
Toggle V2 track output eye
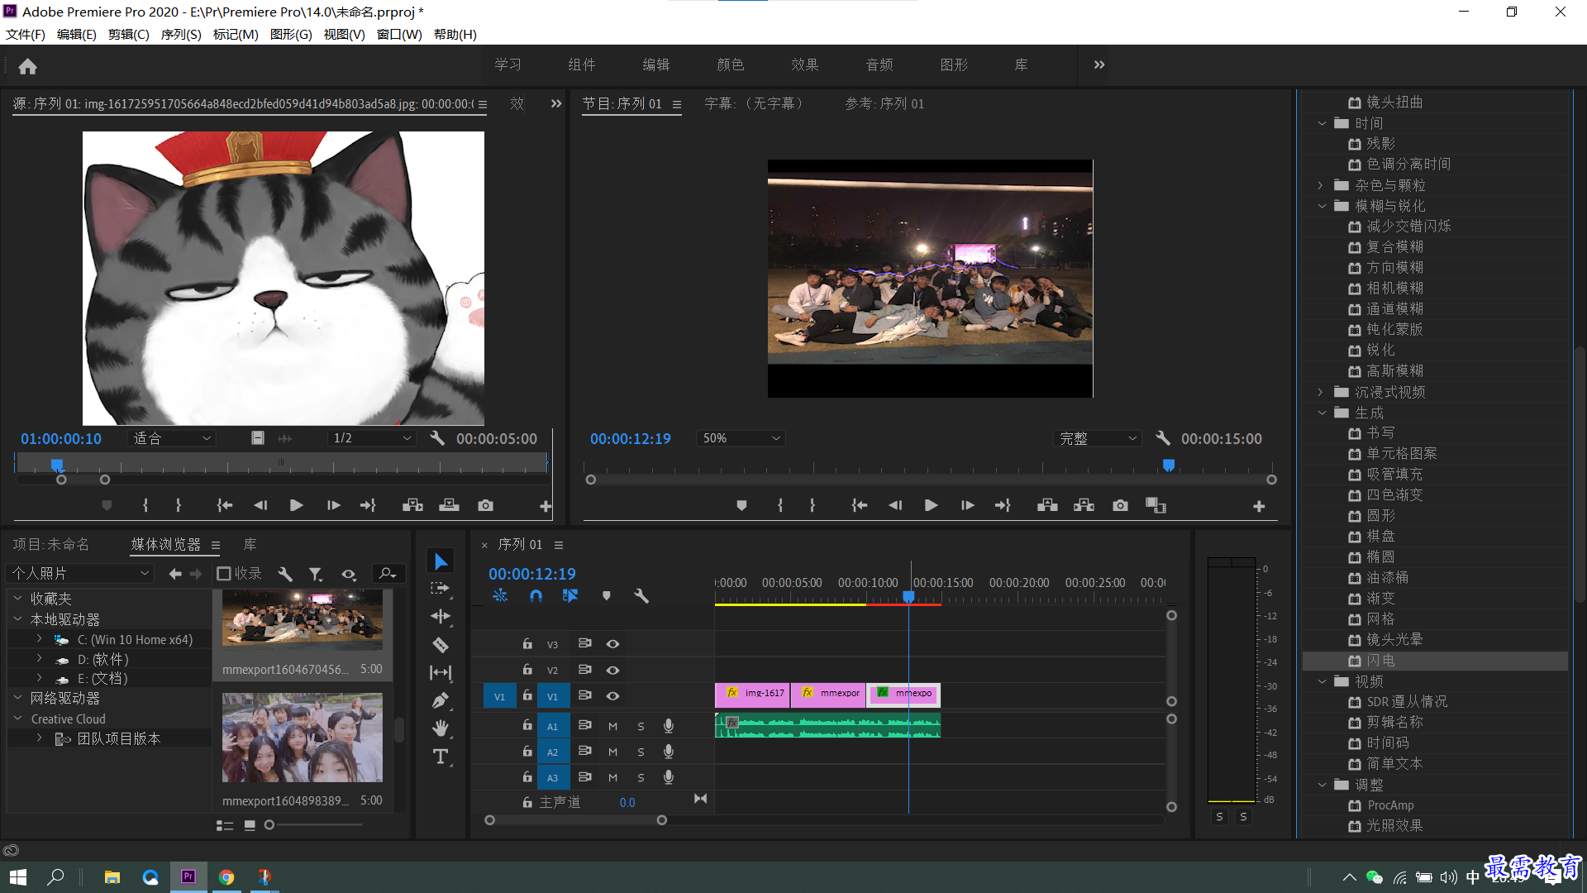click(x=612, y=670)
